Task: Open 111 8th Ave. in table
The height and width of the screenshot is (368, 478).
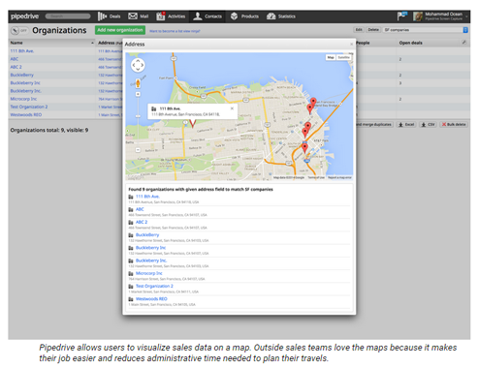Action: tap(22, 51)
